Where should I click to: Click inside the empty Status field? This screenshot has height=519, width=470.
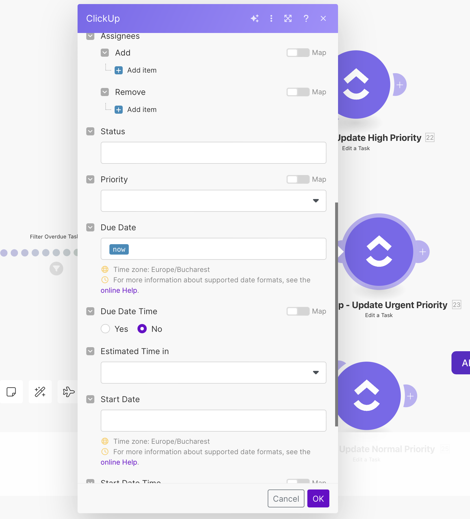[x=213, y=152]
